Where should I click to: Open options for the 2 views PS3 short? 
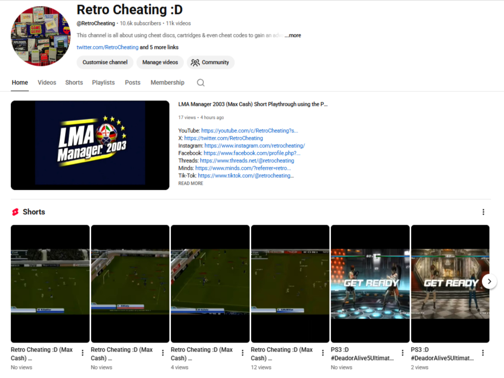click(x=483, y=353)
